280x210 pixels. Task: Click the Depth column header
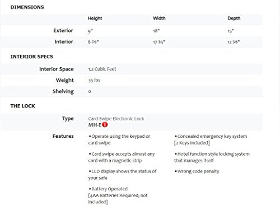[234, 18]
